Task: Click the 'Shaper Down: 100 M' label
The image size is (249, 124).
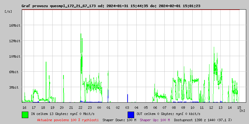Action: [120, 120]
